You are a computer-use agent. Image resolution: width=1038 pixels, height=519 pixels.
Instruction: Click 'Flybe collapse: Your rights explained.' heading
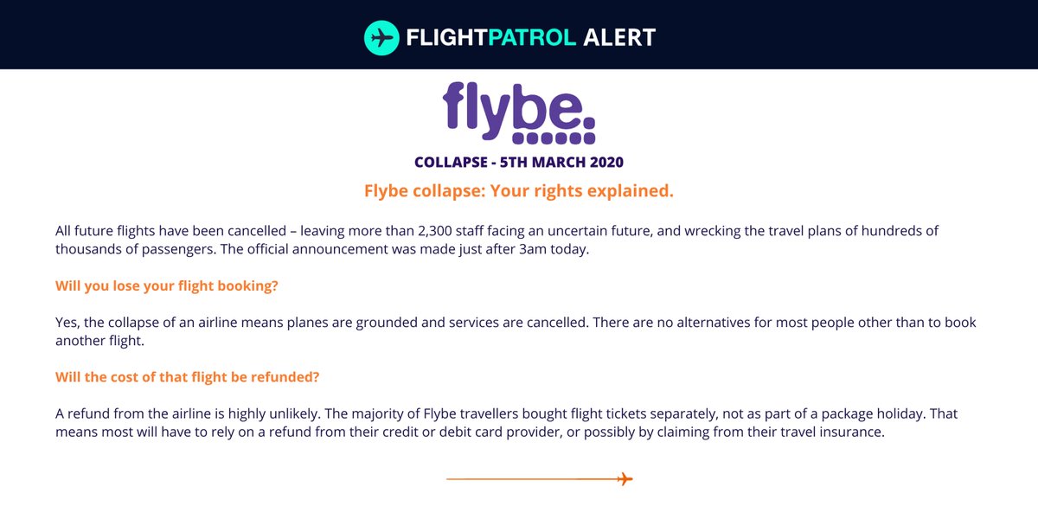pos(519,191)
